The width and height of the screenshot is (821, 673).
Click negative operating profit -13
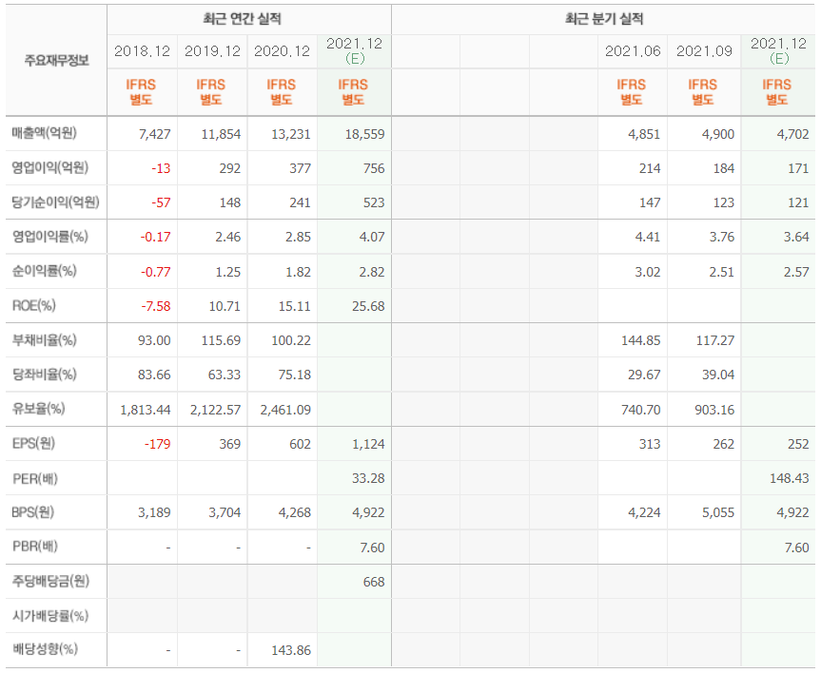(x=162, y=168)
